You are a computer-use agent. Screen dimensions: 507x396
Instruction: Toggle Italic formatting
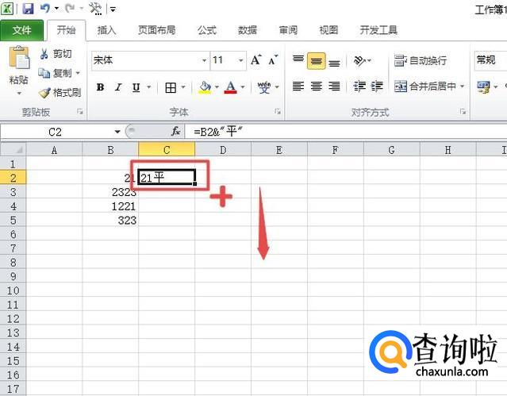click(118, 87)
